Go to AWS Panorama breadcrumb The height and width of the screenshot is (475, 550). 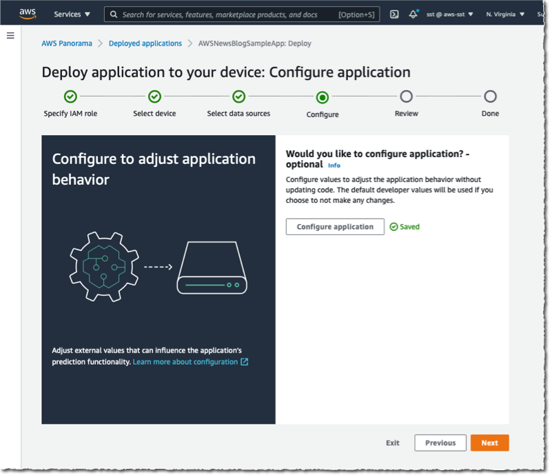pyautogui.click(x=67, y=43)
